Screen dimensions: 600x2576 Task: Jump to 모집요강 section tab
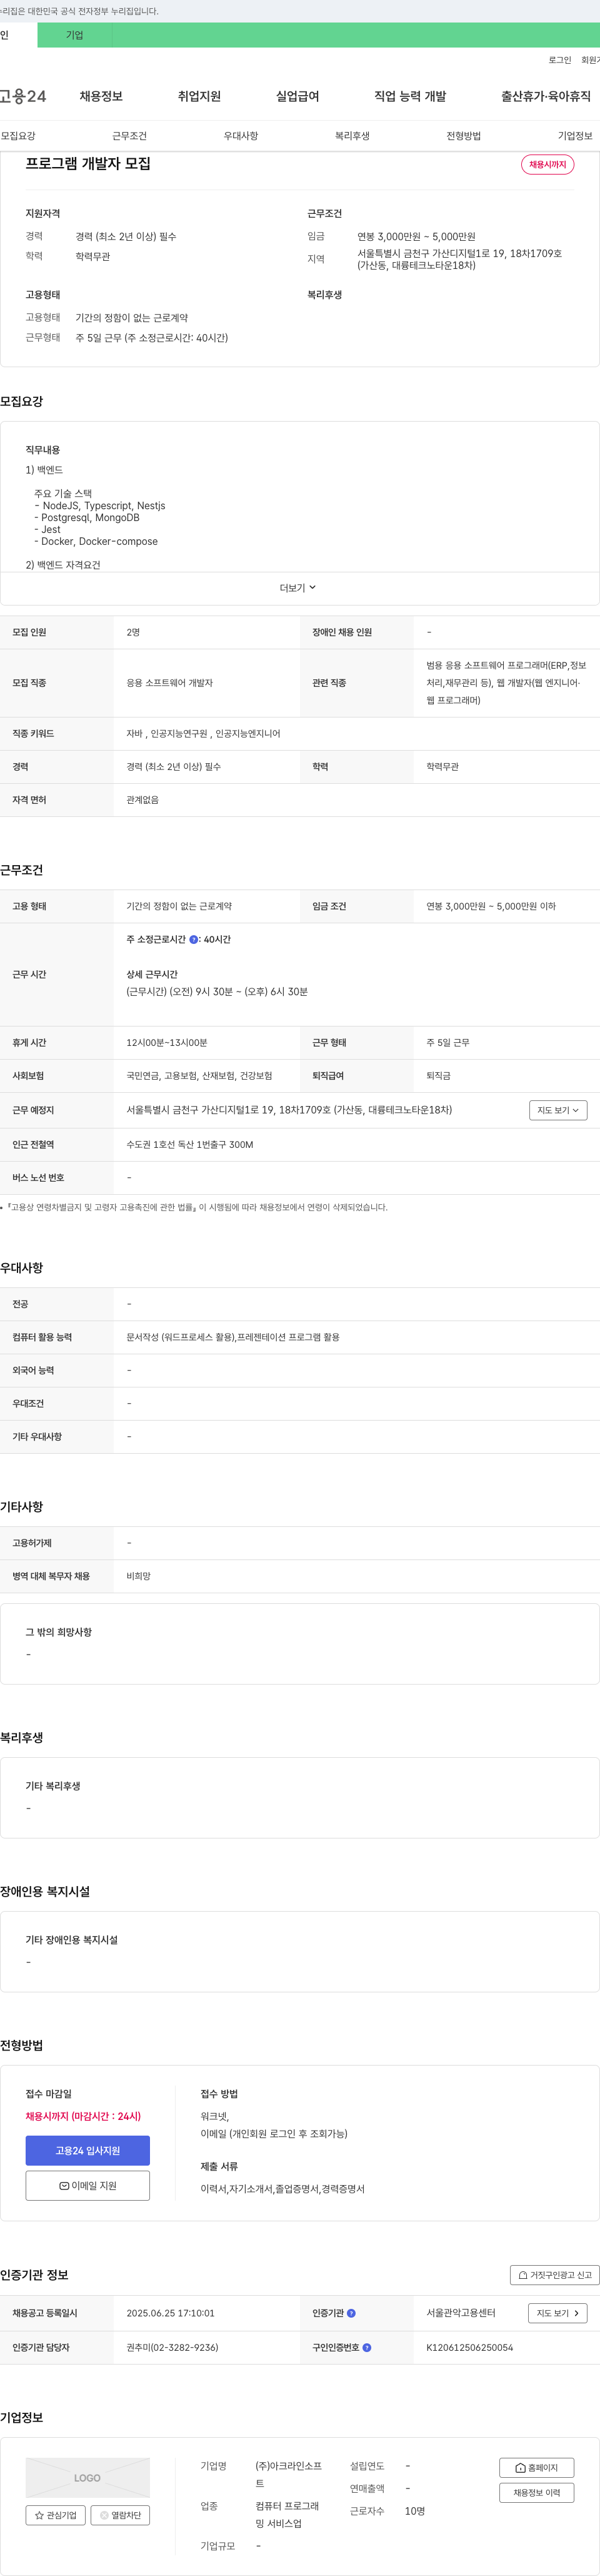pos(18,136)
